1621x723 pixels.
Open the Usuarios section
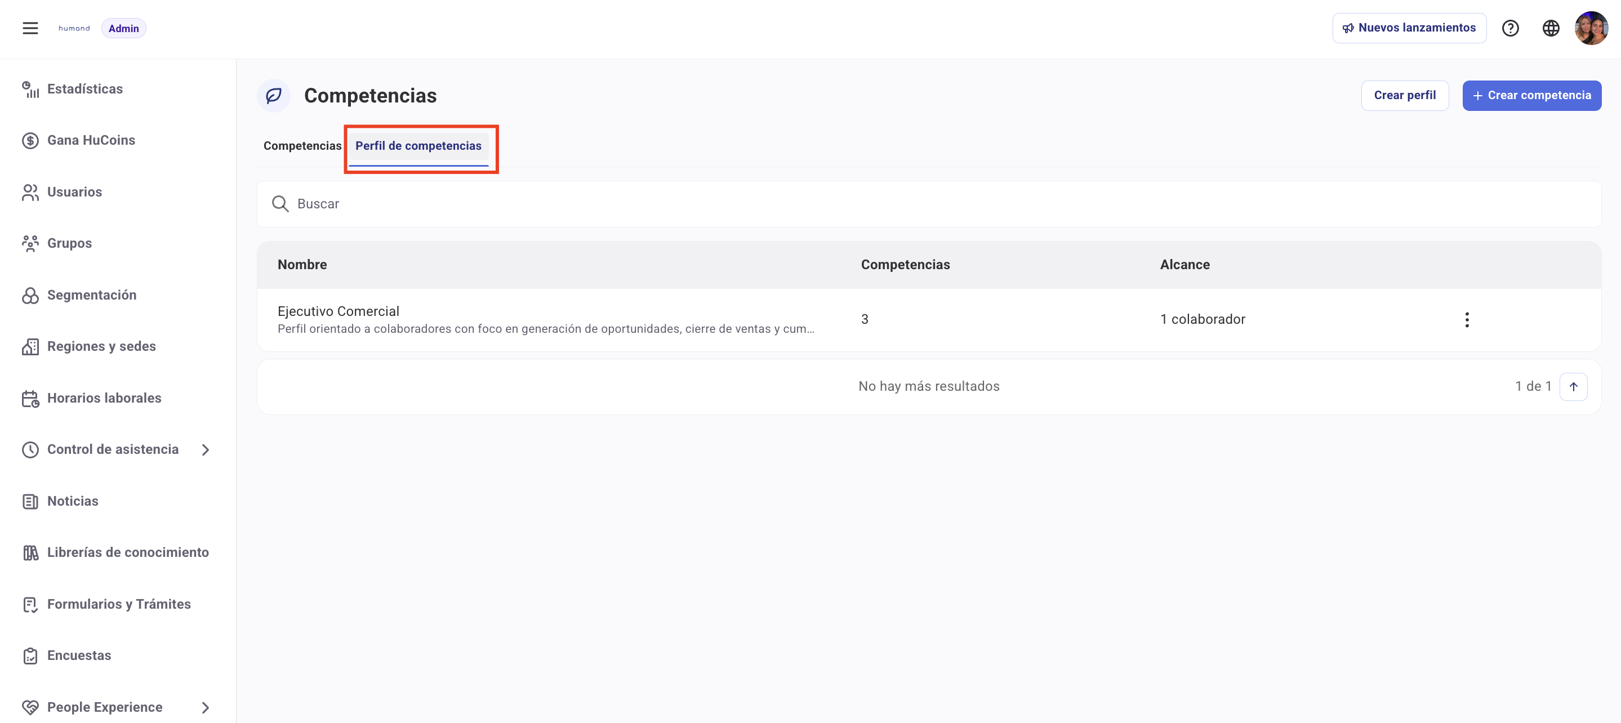74,192
